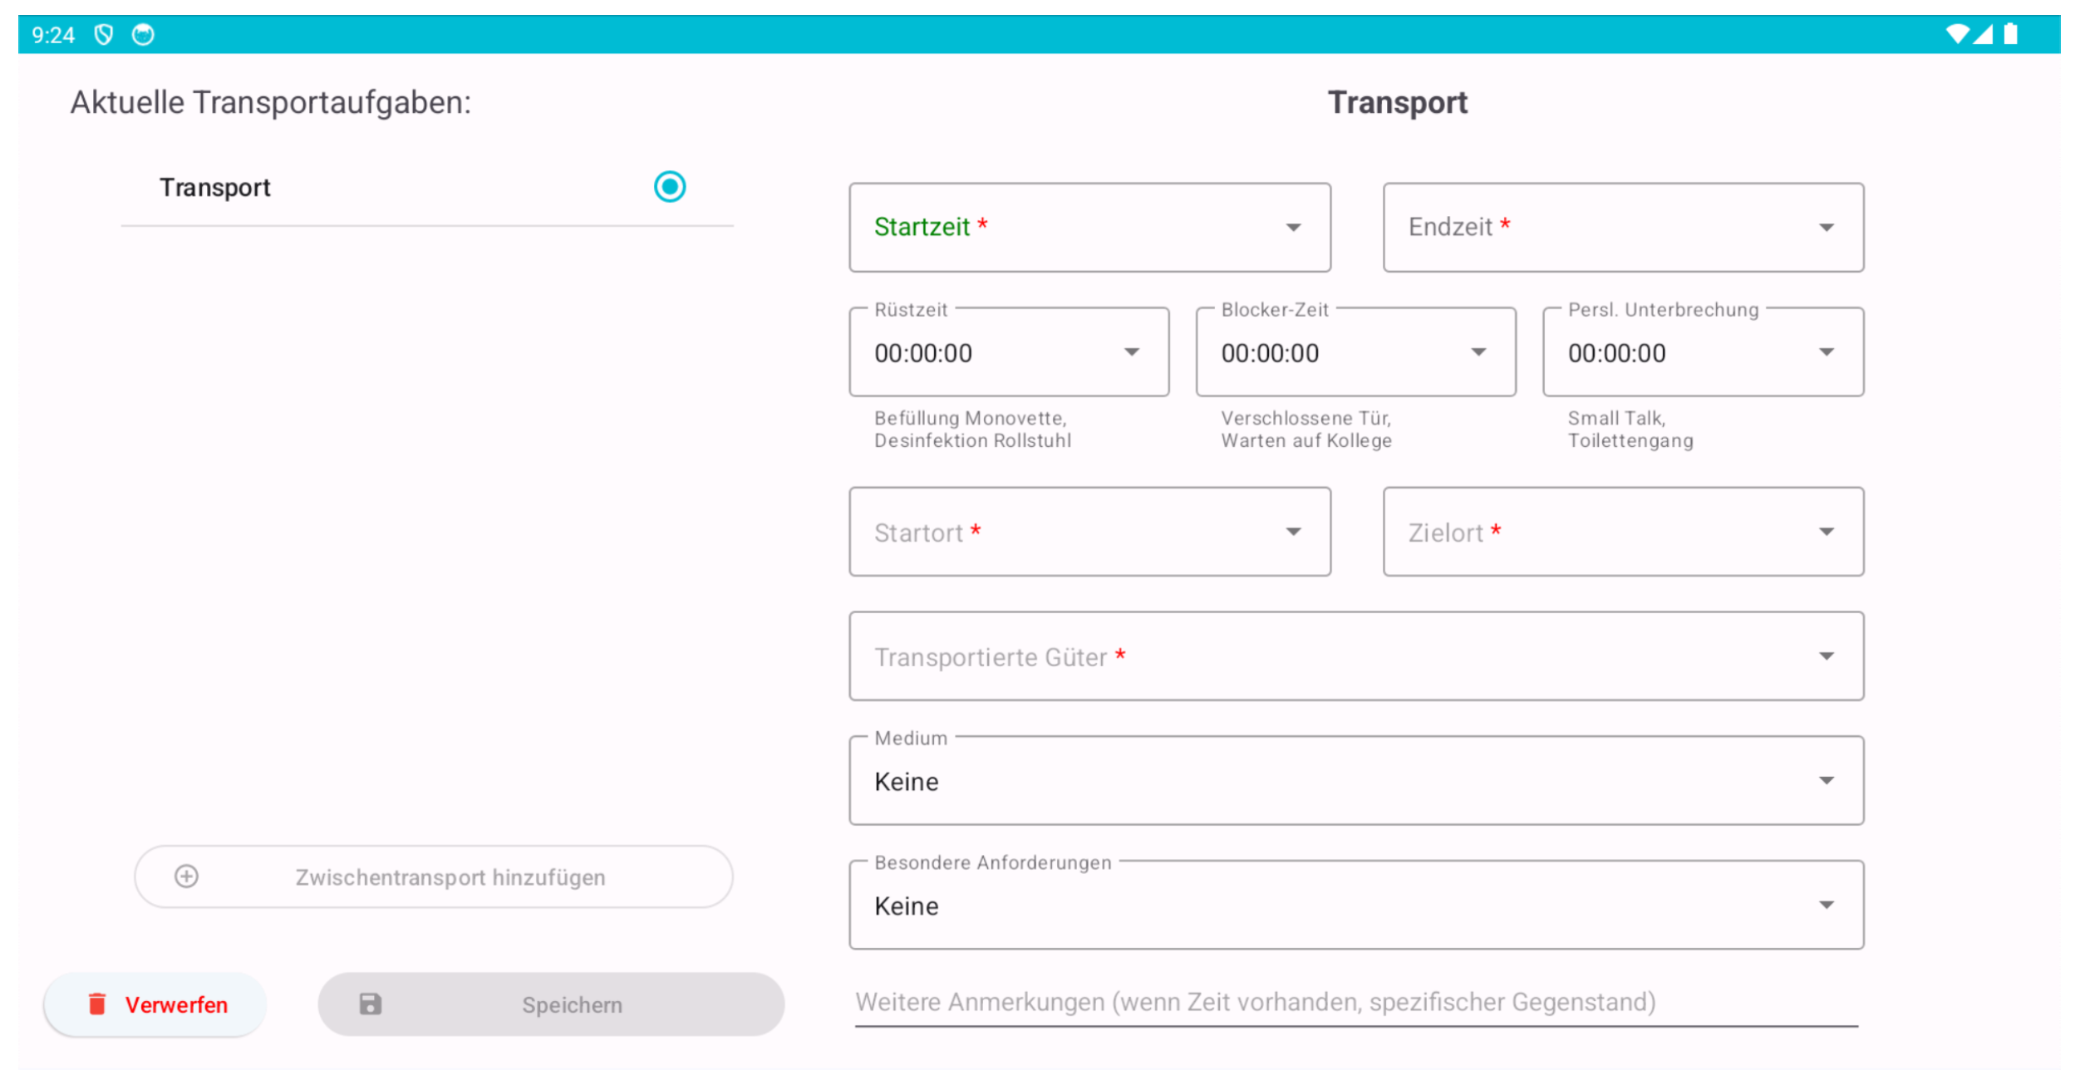Click Zwischentransport hinzufügen button
2080x1085 pixels.
coord(433,876)
